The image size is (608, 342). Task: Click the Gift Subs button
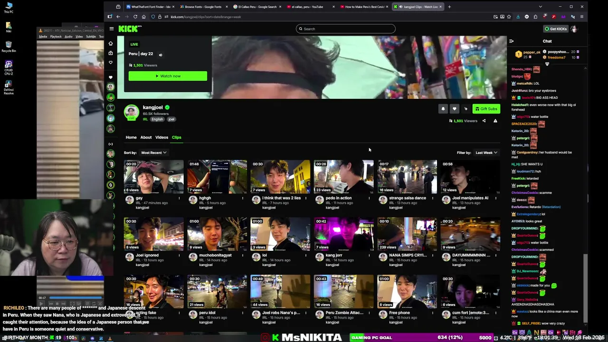486,109
